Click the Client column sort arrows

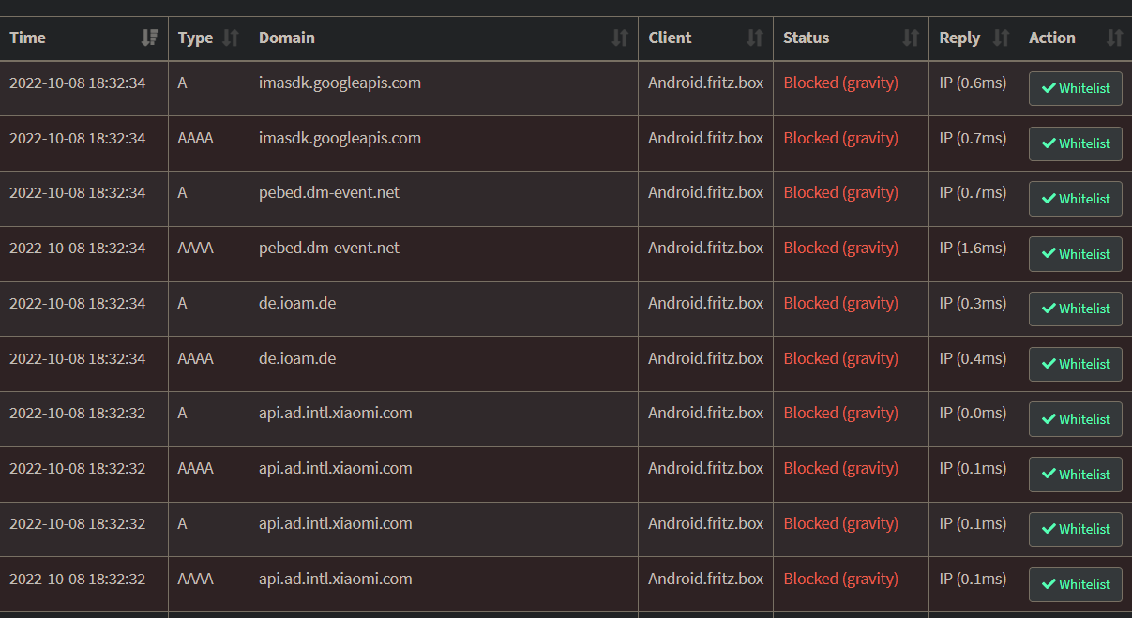tap(755, 38)
